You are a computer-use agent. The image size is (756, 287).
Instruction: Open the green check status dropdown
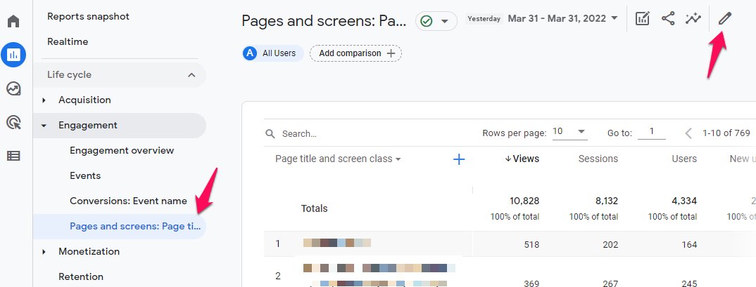point(436,21)
